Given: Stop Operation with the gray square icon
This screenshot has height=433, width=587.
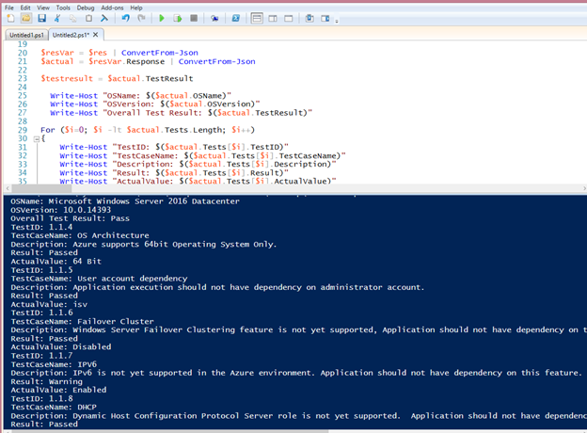Looking at the screenshot, I should pyautogui.click(x=194, y=18).
